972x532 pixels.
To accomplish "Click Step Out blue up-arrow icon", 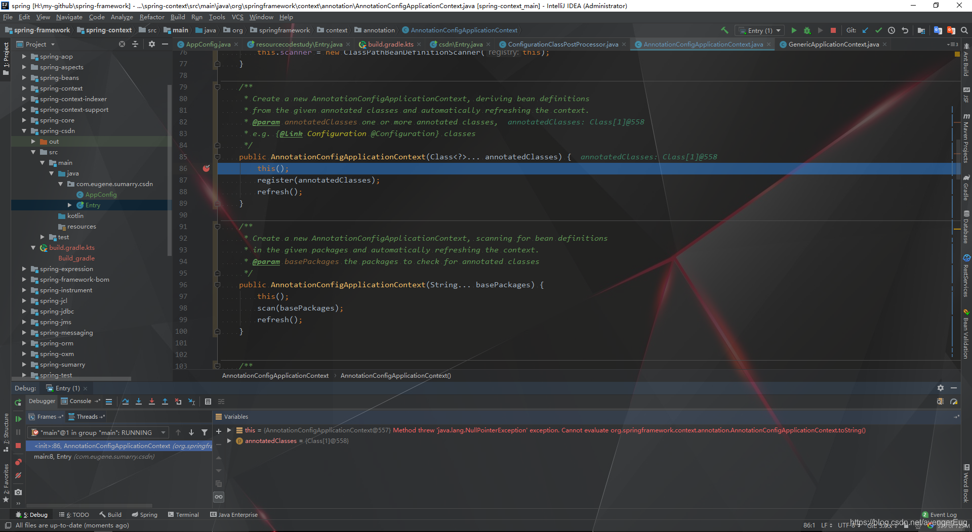I will (x=165, y=402).
